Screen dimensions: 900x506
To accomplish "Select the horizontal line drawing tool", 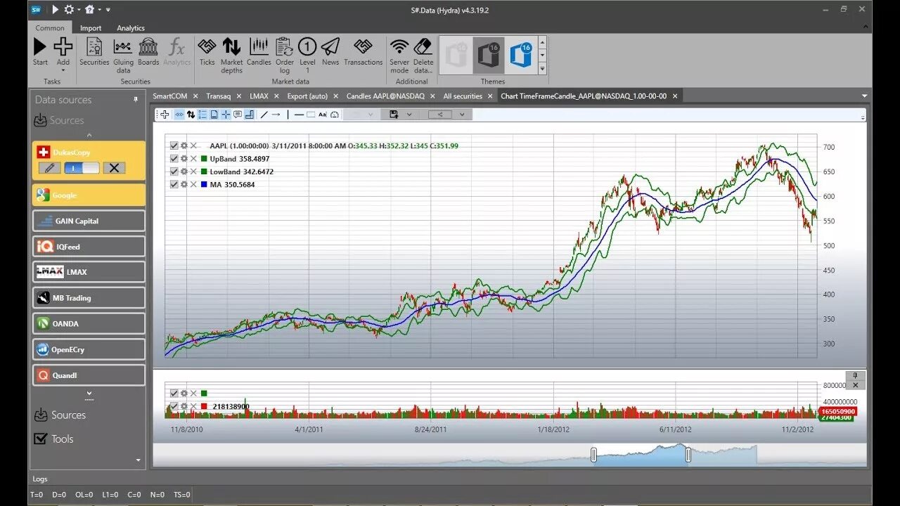I will pos(299,115).
